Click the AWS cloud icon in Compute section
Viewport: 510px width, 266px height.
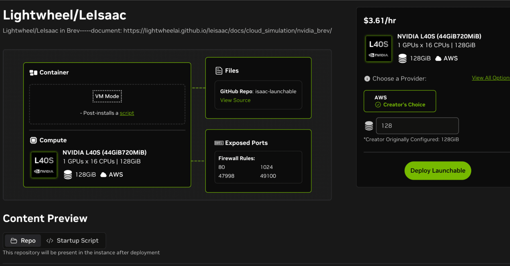pos(103,174)
